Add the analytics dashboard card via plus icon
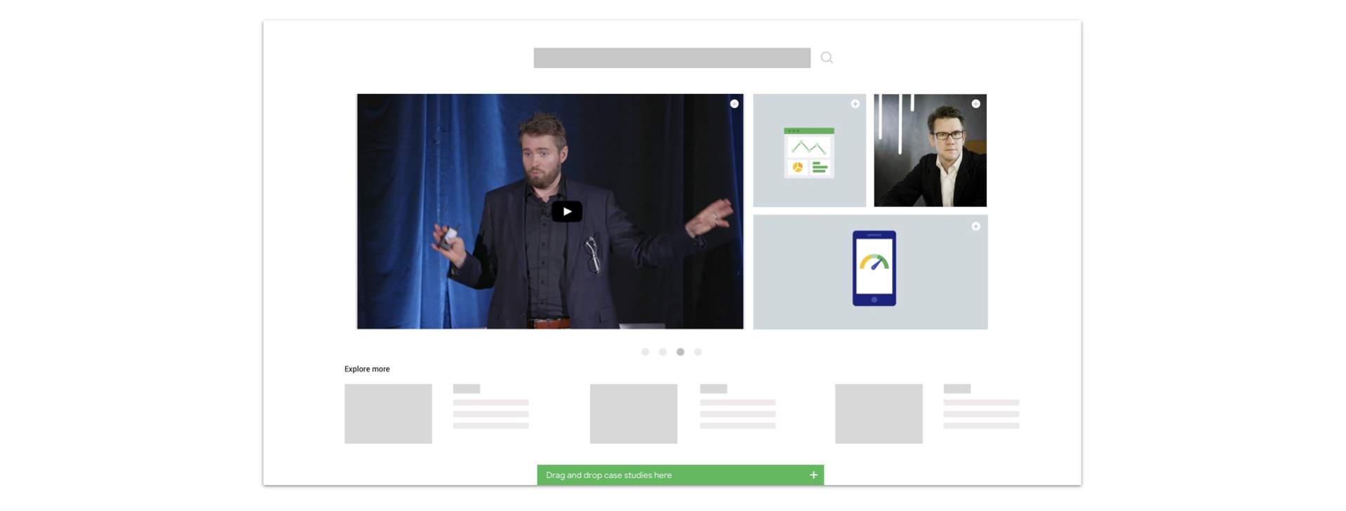The image size is (1346, 511). click(855, 104)
